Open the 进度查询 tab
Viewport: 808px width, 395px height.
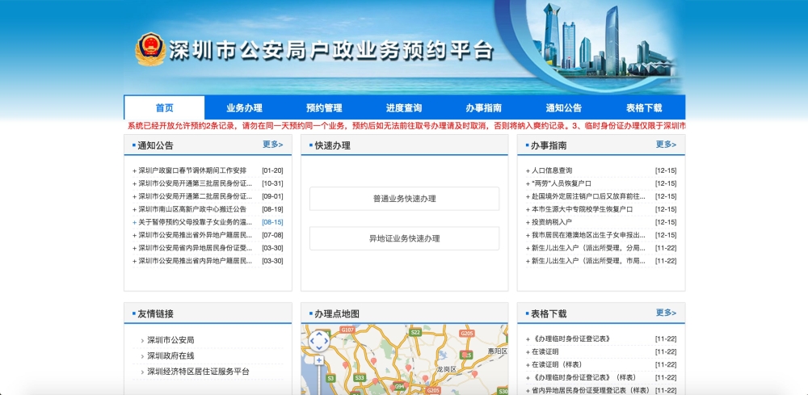coord(404,107)
